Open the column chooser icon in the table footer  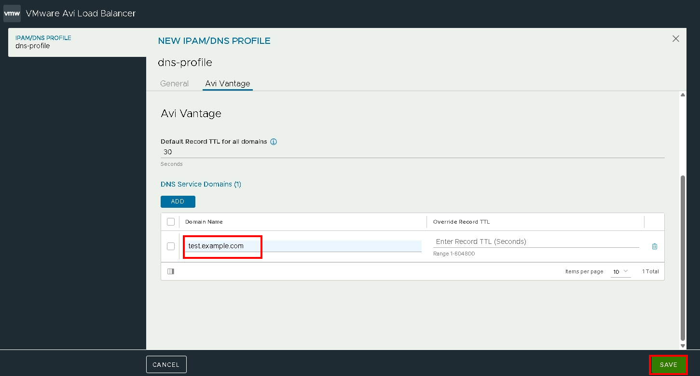coord(171,271)
